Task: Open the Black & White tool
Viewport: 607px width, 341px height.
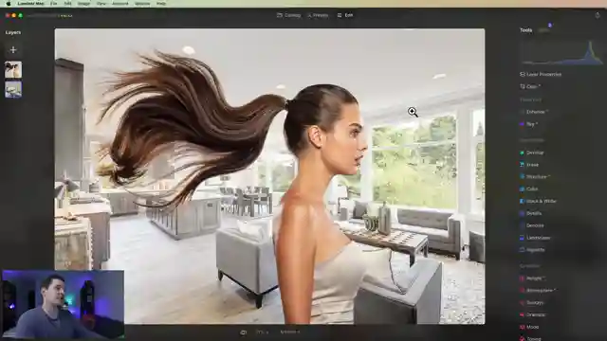Action: tap(538, 201)
